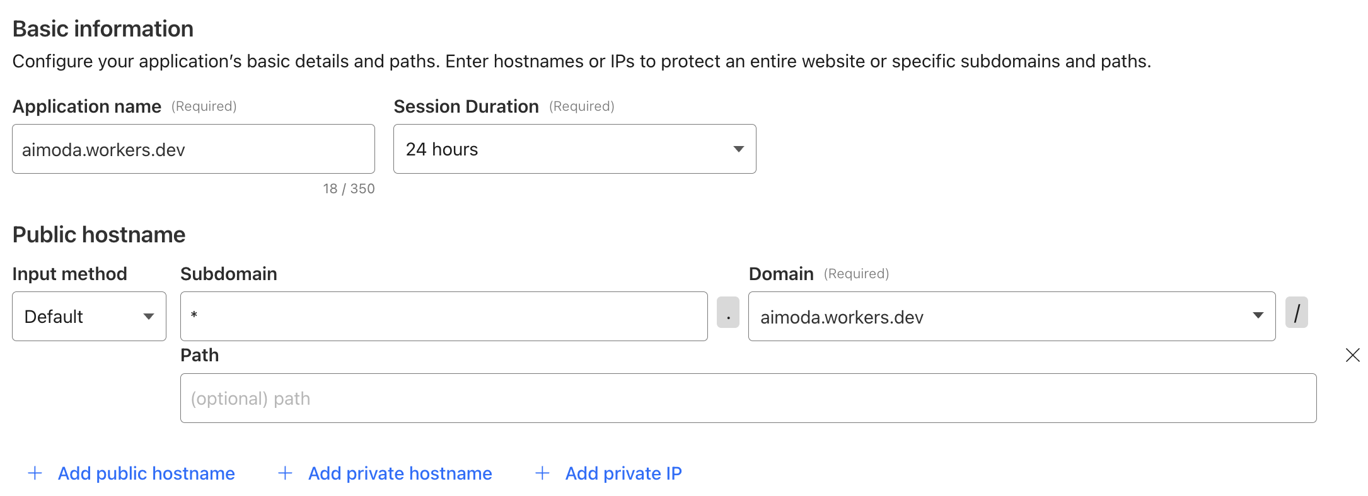Image resolution: width=1368 pixels, height=496 pixels.
Task: Click the optional Path input field
Action: [748, 398]
